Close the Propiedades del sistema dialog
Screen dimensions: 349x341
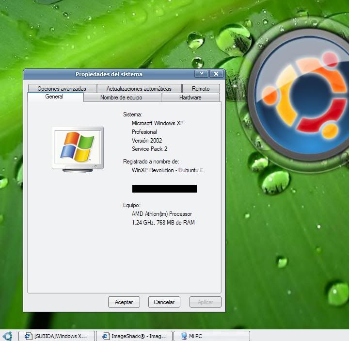pos(216,74)
